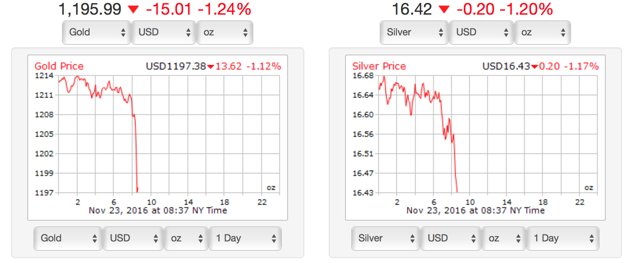This screenshot has width=642, height=263.
Task: Expand the oz unit dropdown above the gold chart
Action: click(225, 33)
